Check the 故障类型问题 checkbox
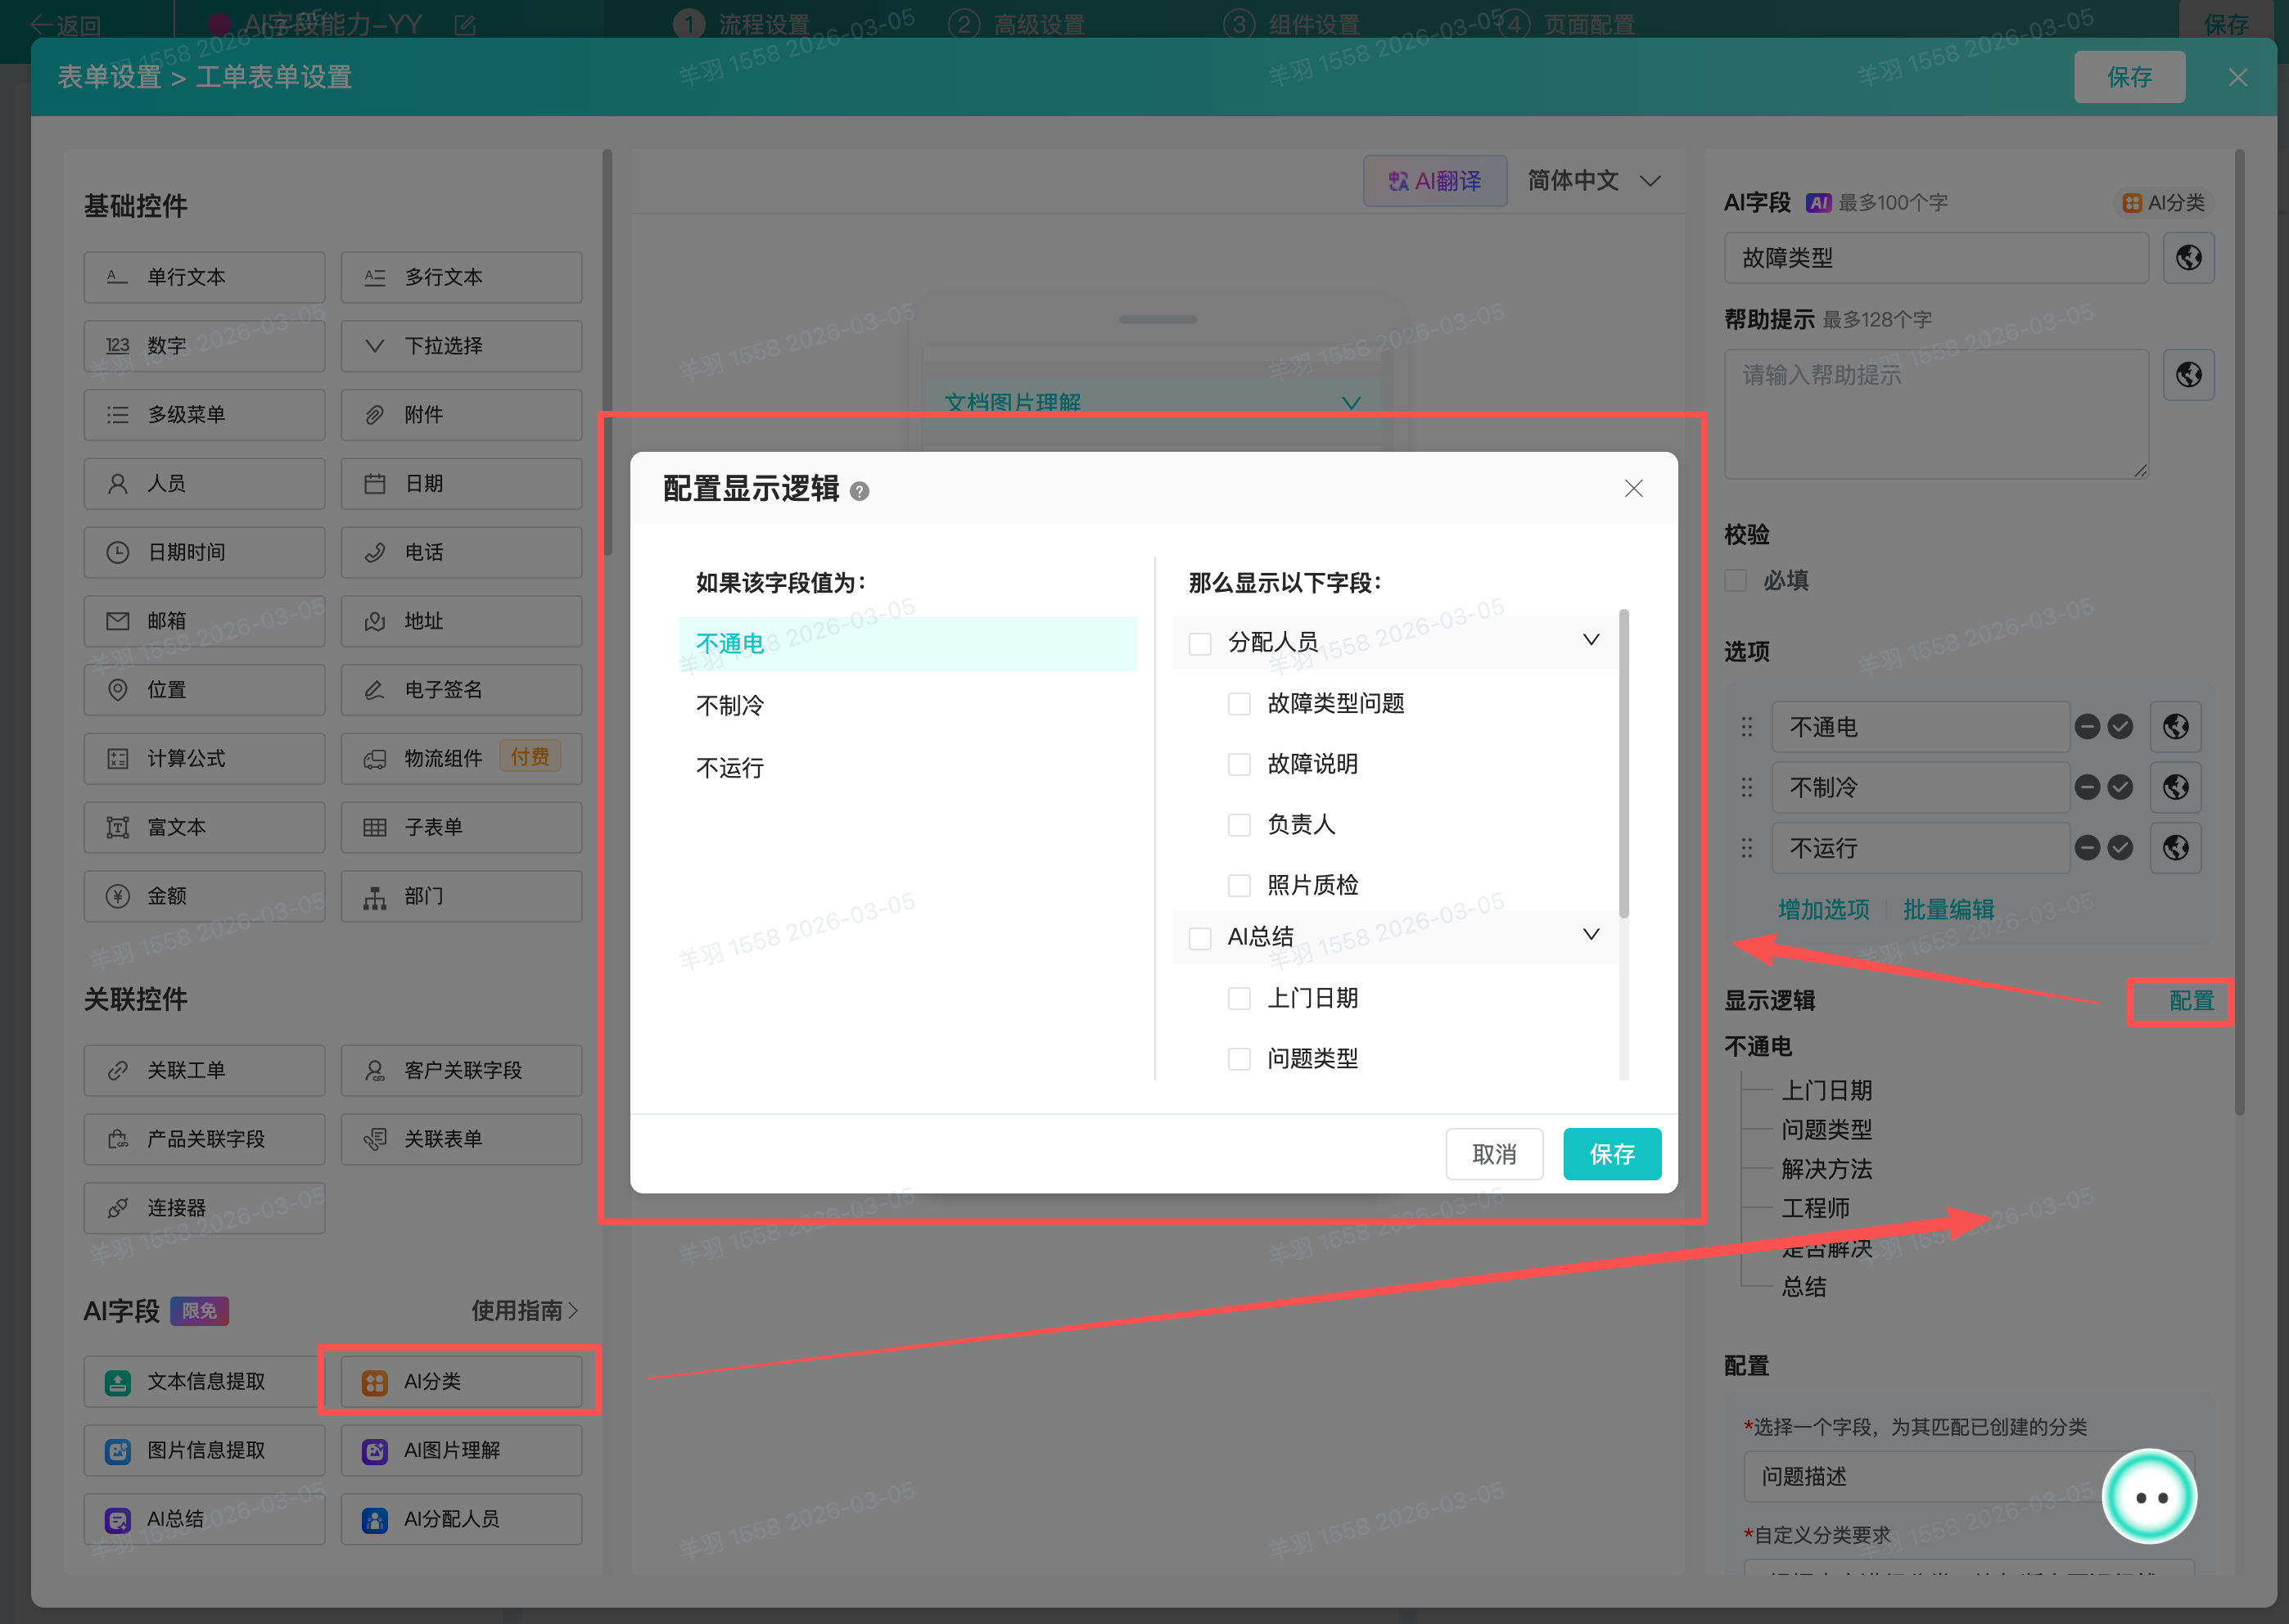The height and width of the screenshot is (1624, 2289). tap(1239, 704)
